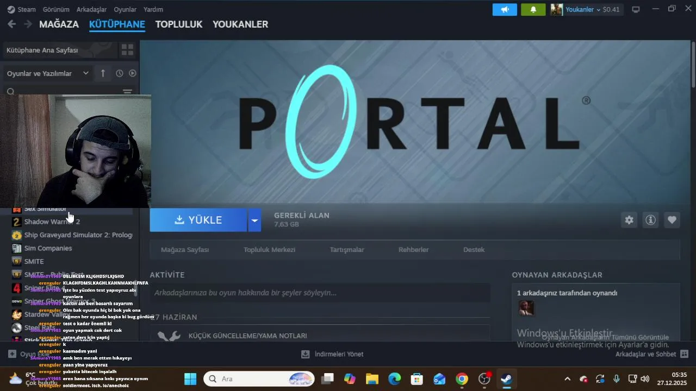The height and width of the screenshot is (391, 696).
Task: Open the Rehberler link
Action: point(413,250)
